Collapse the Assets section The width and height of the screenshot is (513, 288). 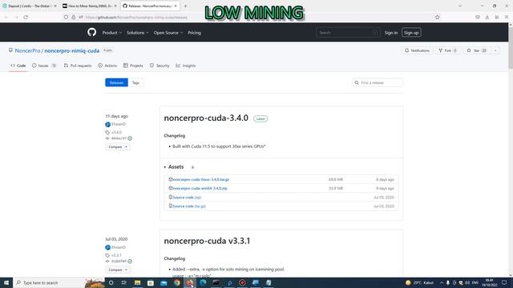click(175, 167)
